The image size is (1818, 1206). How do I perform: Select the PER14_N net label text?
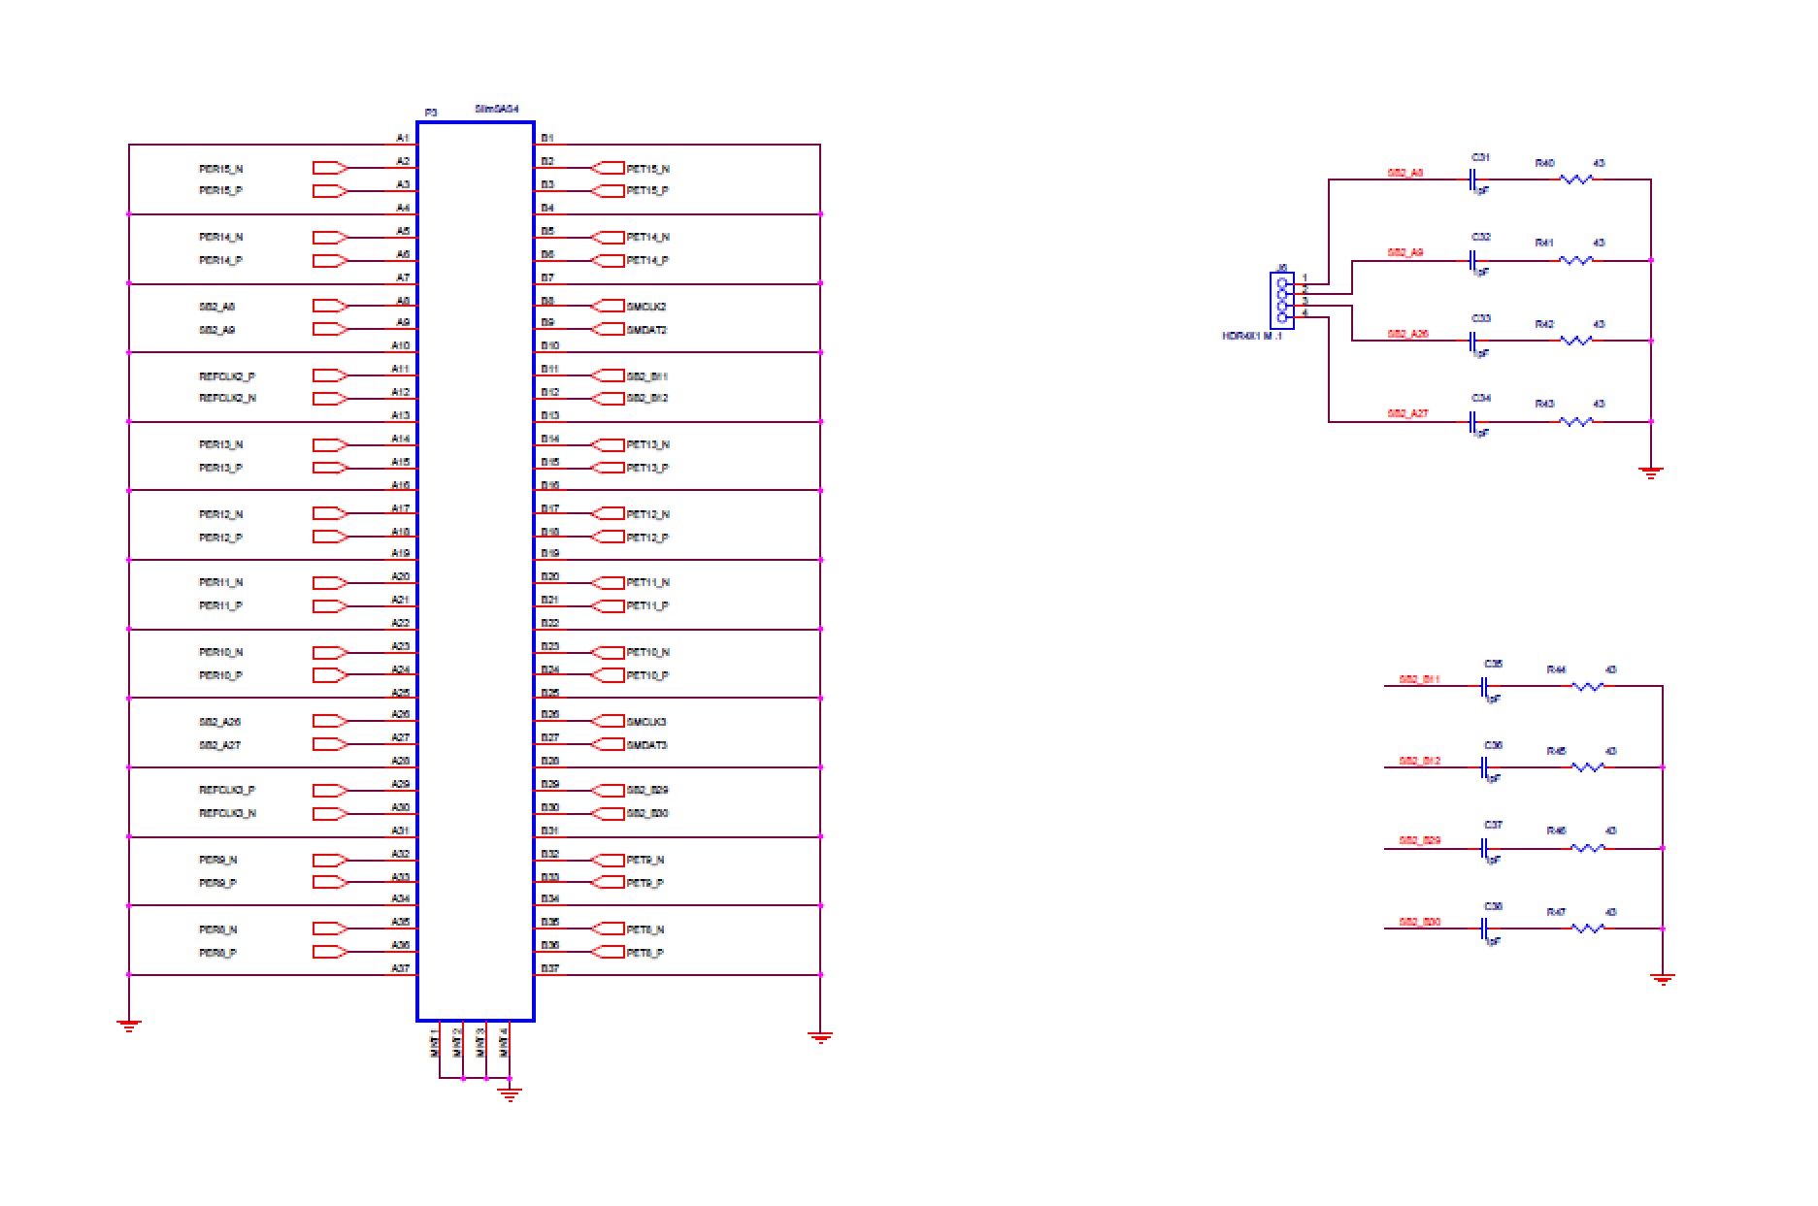point(220,238)
